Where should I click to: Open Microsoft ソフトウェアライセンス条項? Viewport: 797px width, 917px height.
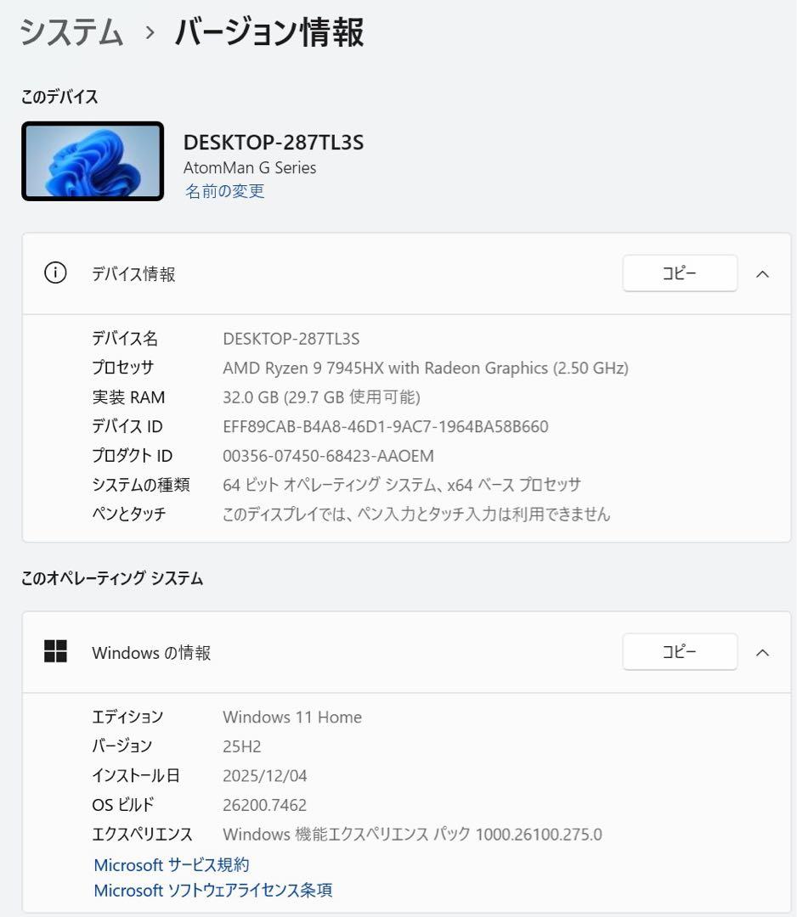point(212,890)
